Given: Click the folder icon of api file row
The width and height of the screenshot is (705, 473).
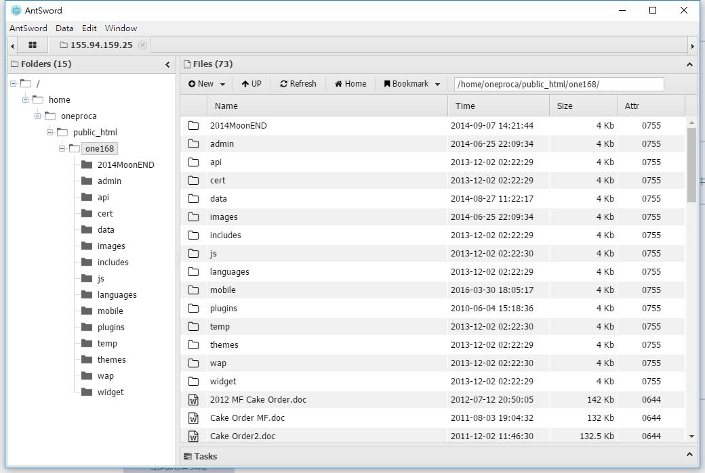Looking at the screenshot, I should [x=193, y=162].
